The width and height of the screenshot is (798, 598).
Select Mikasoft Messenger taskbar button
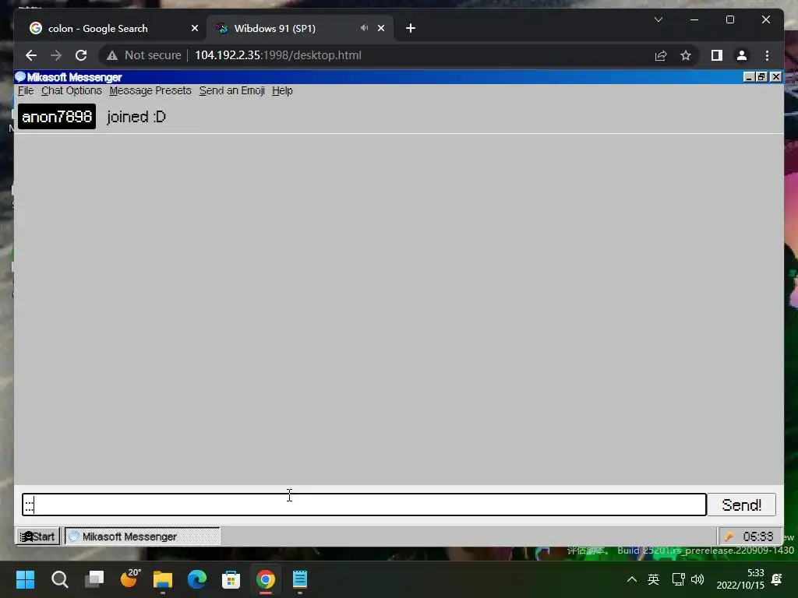(143, 536)
